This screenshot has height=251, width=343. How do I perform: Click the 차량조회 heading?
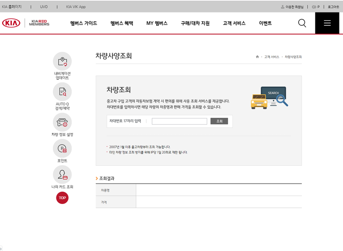point(118,90)
